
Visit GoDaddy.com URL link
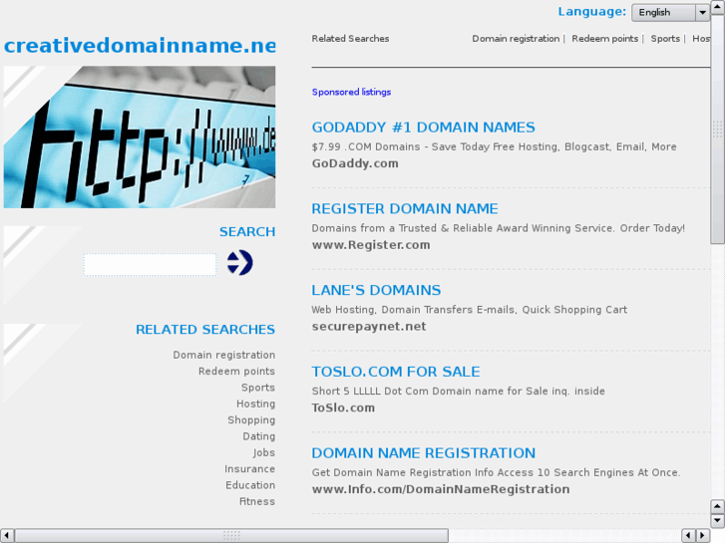tap(355, 163)
